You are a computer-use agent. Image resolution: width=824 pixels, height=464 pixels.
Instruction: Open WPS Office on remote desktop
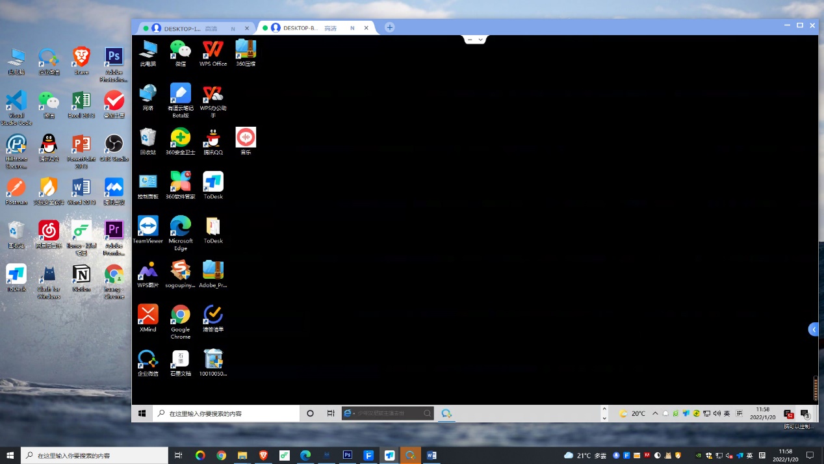pos(213,53)
